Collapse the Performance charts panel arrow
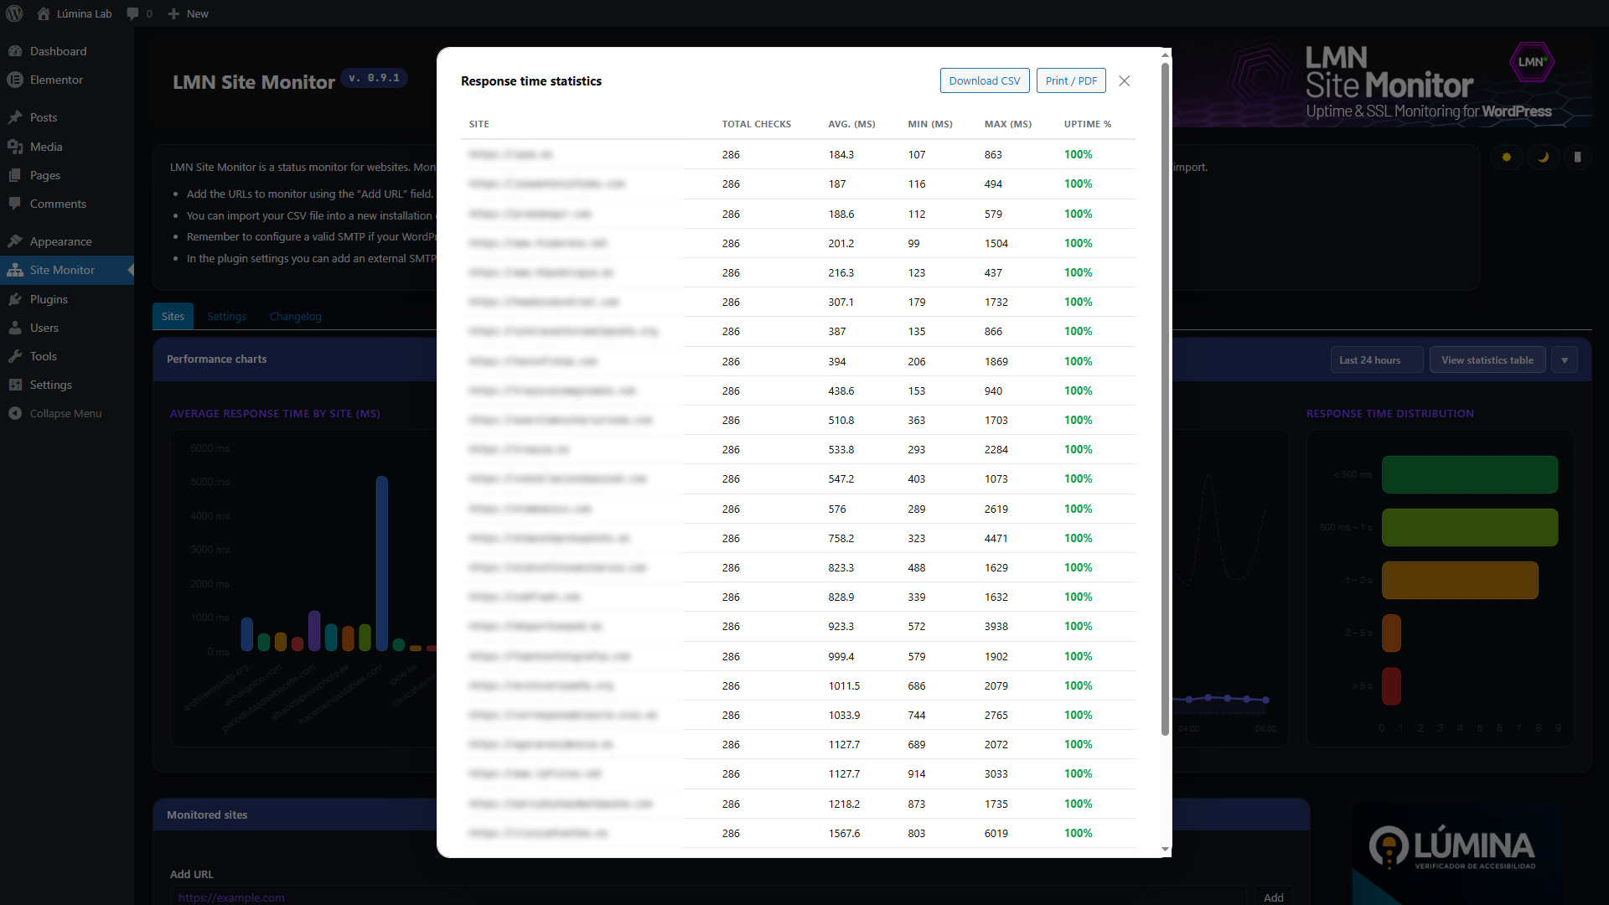 [x=1565, y=359]
